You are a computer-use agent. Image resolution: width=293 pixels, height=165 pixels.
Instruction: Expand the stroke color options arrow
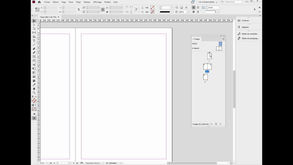[x=156, y=12]
